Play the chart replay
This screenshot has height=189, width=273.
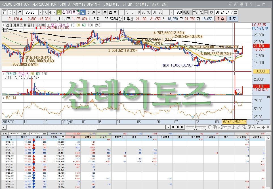[x=168, y=127]
